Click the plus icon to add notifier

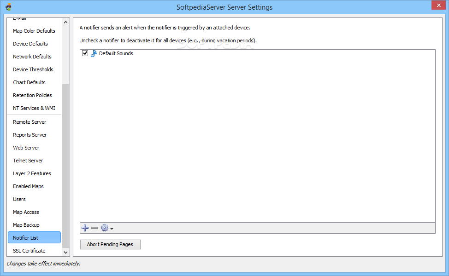point(85,228)
